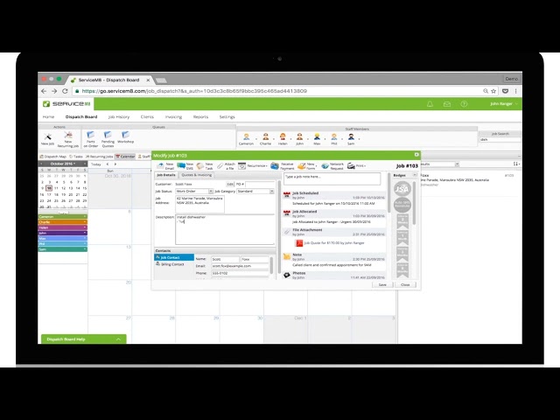The height and width of the screenshot is (420, 560).
Task: Open Recurrence dropdown in job toolbar
Action: pyautogui.click(x=253, y=165)
